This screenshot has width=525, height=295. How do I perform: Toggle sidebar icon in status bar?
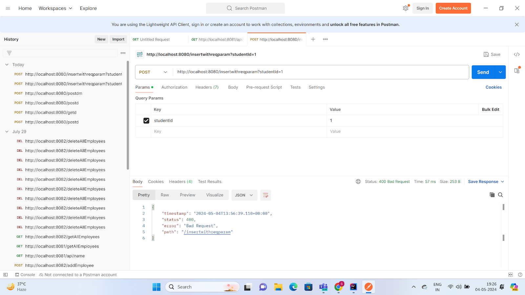(5, 275)
